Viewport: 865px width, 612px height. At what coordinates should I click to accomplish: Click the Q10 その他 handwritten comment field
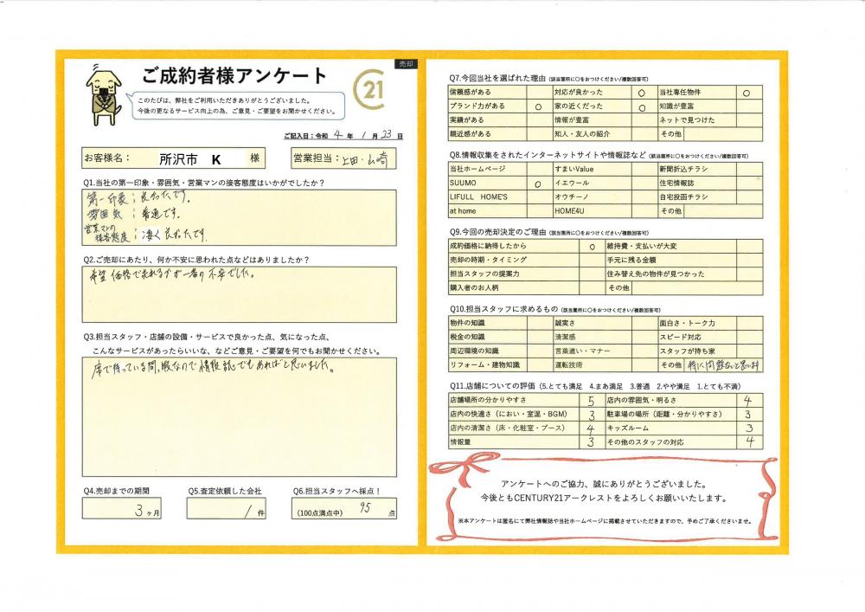click(x=724, y=364)
